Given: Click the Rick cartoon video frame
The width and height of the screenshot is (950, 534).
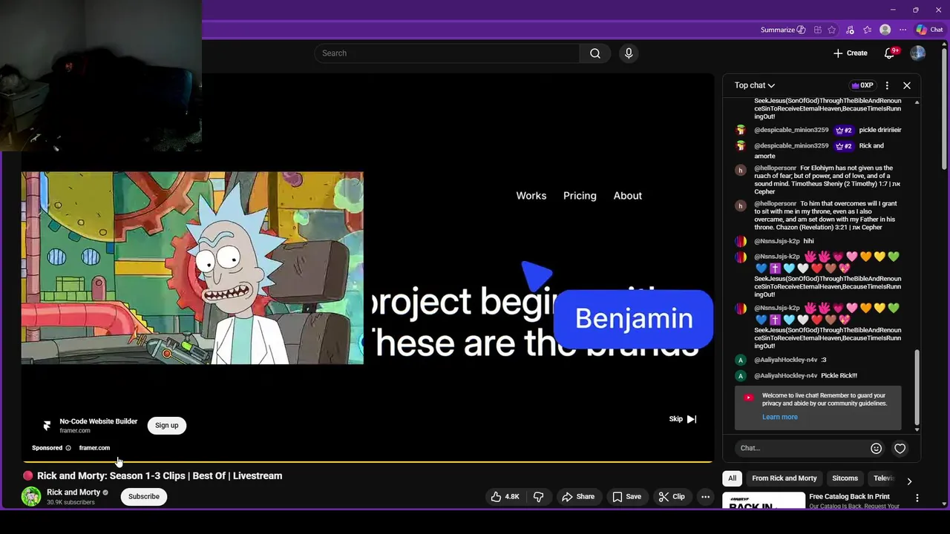Looking at the screenshot, I should pyautogui.click(x=192, y=268).
